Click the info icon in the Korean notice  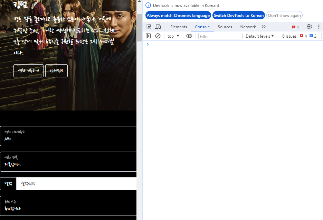(148, 5)
